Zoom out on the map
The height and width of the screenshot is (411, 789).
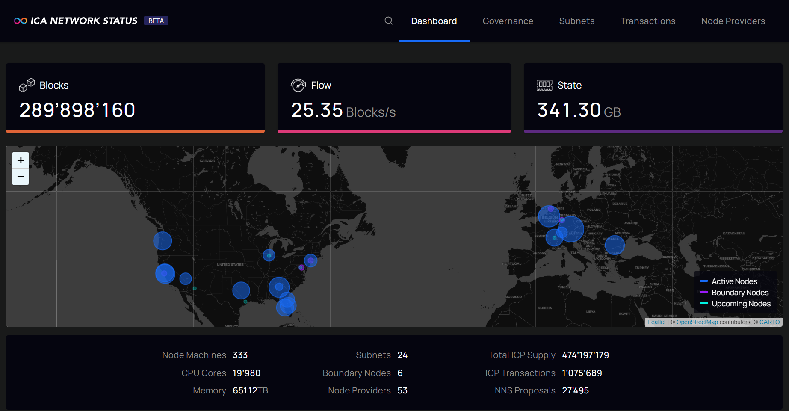pyautogui.click(x=21, y=177)
